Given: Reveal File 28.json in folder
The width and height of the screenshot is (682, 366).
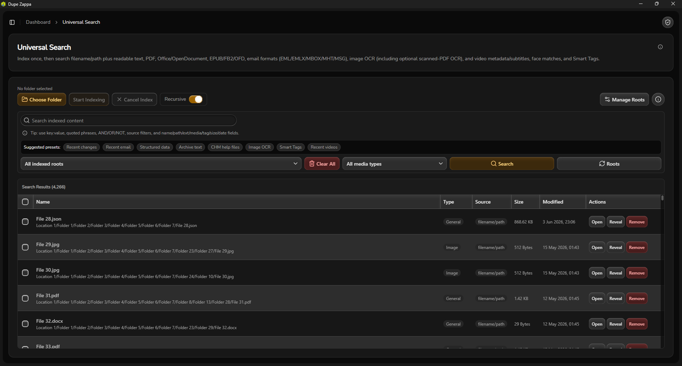Looking at the screenshot, I should 616,222.
